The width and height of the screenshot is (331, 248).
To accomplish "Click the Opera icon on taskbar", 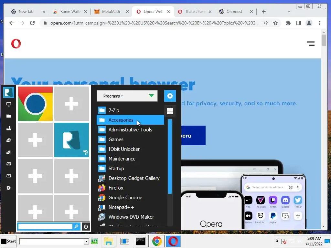I will coord(173,241).
